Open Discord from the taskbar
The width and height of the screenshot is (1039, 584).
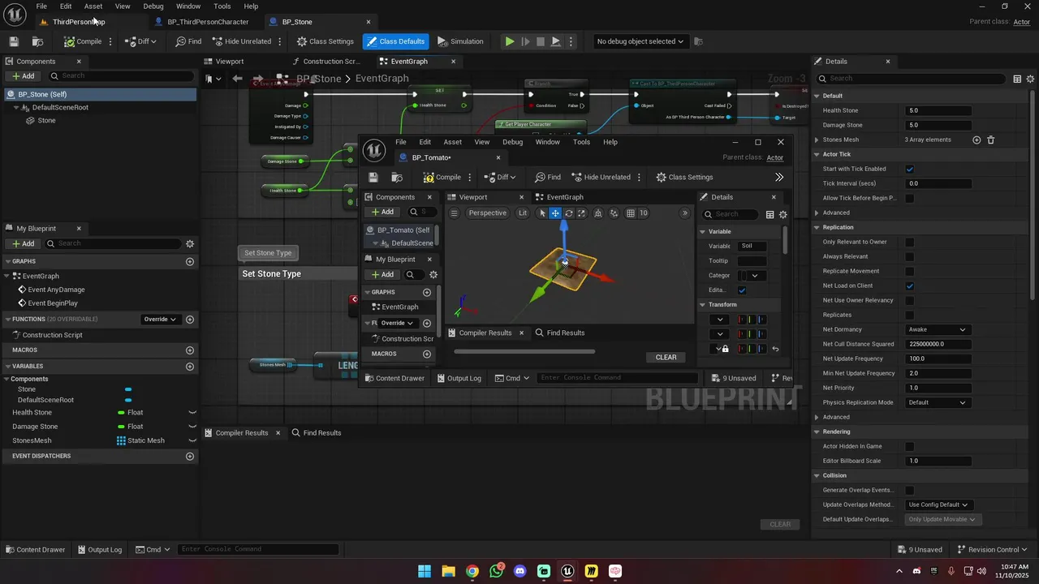(x=520, y=571)
